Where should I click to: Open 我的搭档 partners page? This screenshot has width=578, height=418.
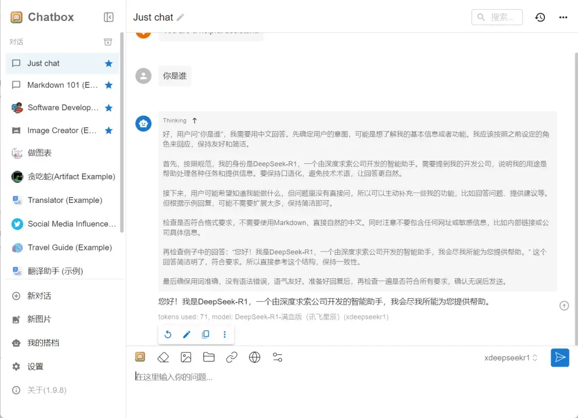(62, 343)
